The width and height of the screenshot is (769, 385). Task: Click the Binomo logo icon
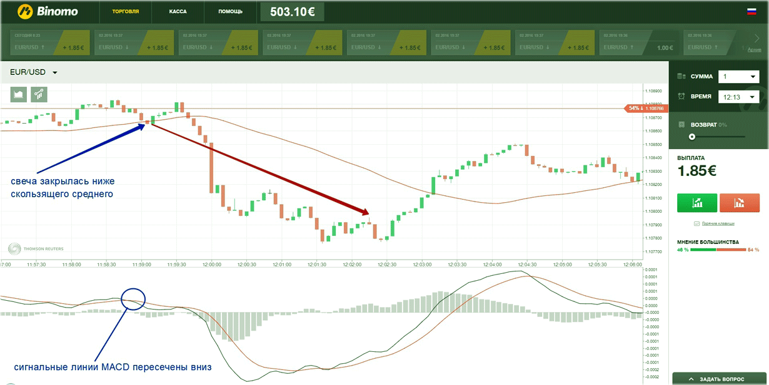tap(25, 11)
